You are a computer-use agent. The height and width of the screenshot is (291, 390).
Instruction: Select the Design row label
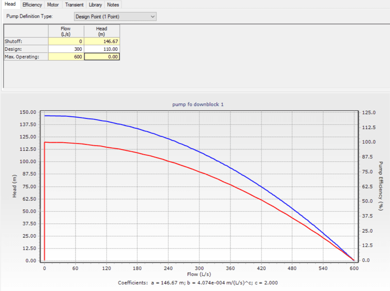(x=26, y=49)
